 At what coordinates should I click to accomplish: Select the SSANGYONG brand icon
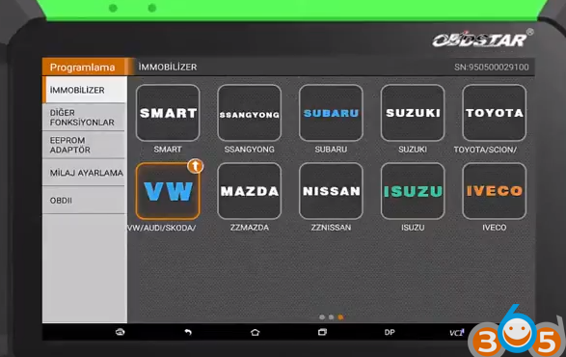pos(250,113)
